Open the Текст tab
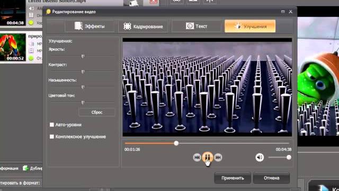Screen dimensions: 339x191 tap(197, 26)
